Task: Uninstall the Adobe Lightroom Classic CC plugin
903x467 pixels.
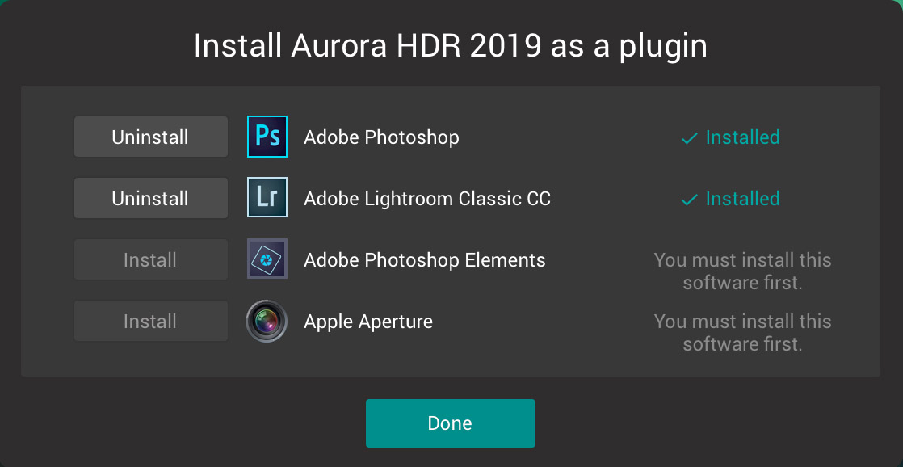Action: tap(150, 198)
